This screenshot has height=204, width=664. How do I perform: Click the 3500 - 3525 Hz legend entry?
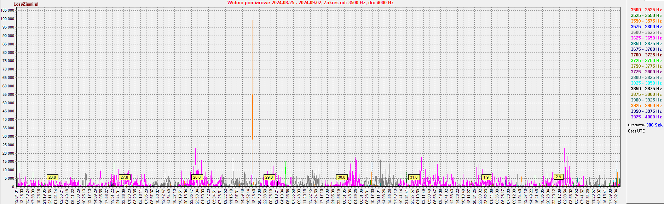(x=646, y=10)
